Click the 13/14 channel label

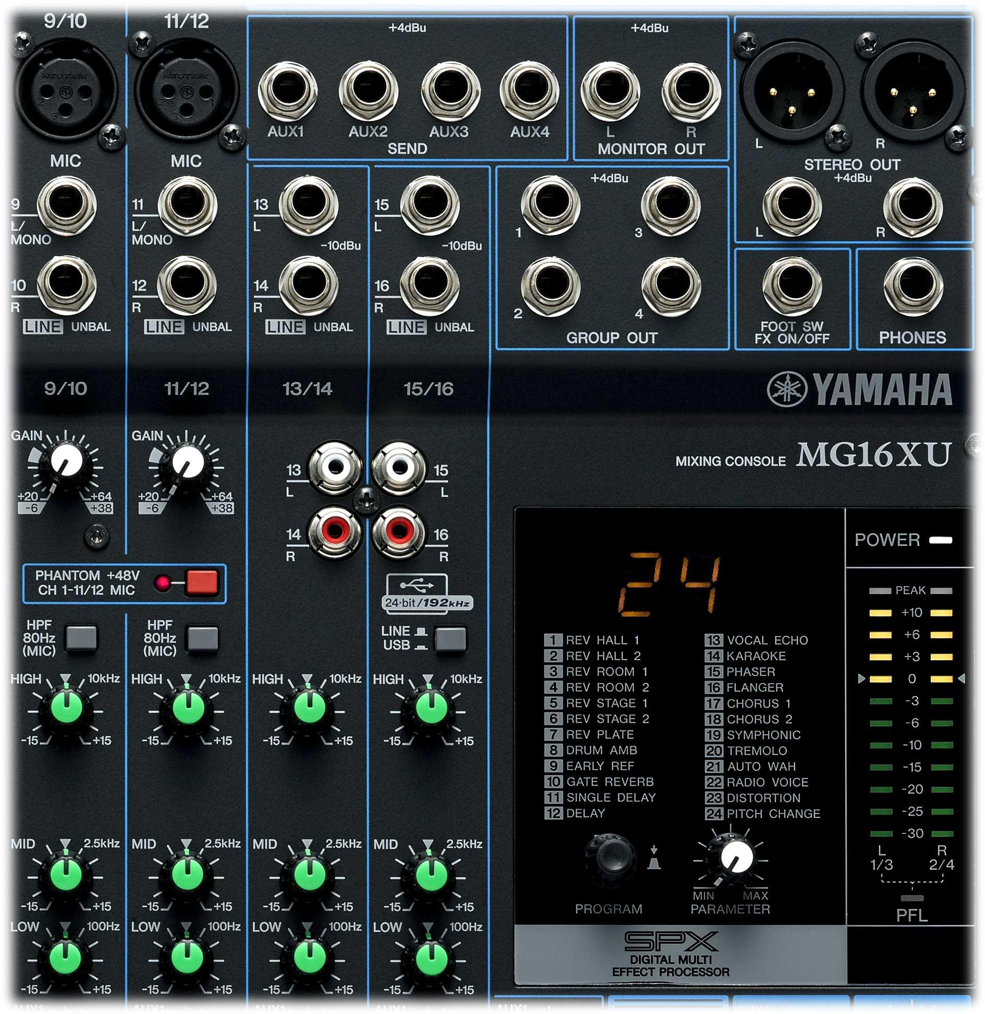coord(307,389)
